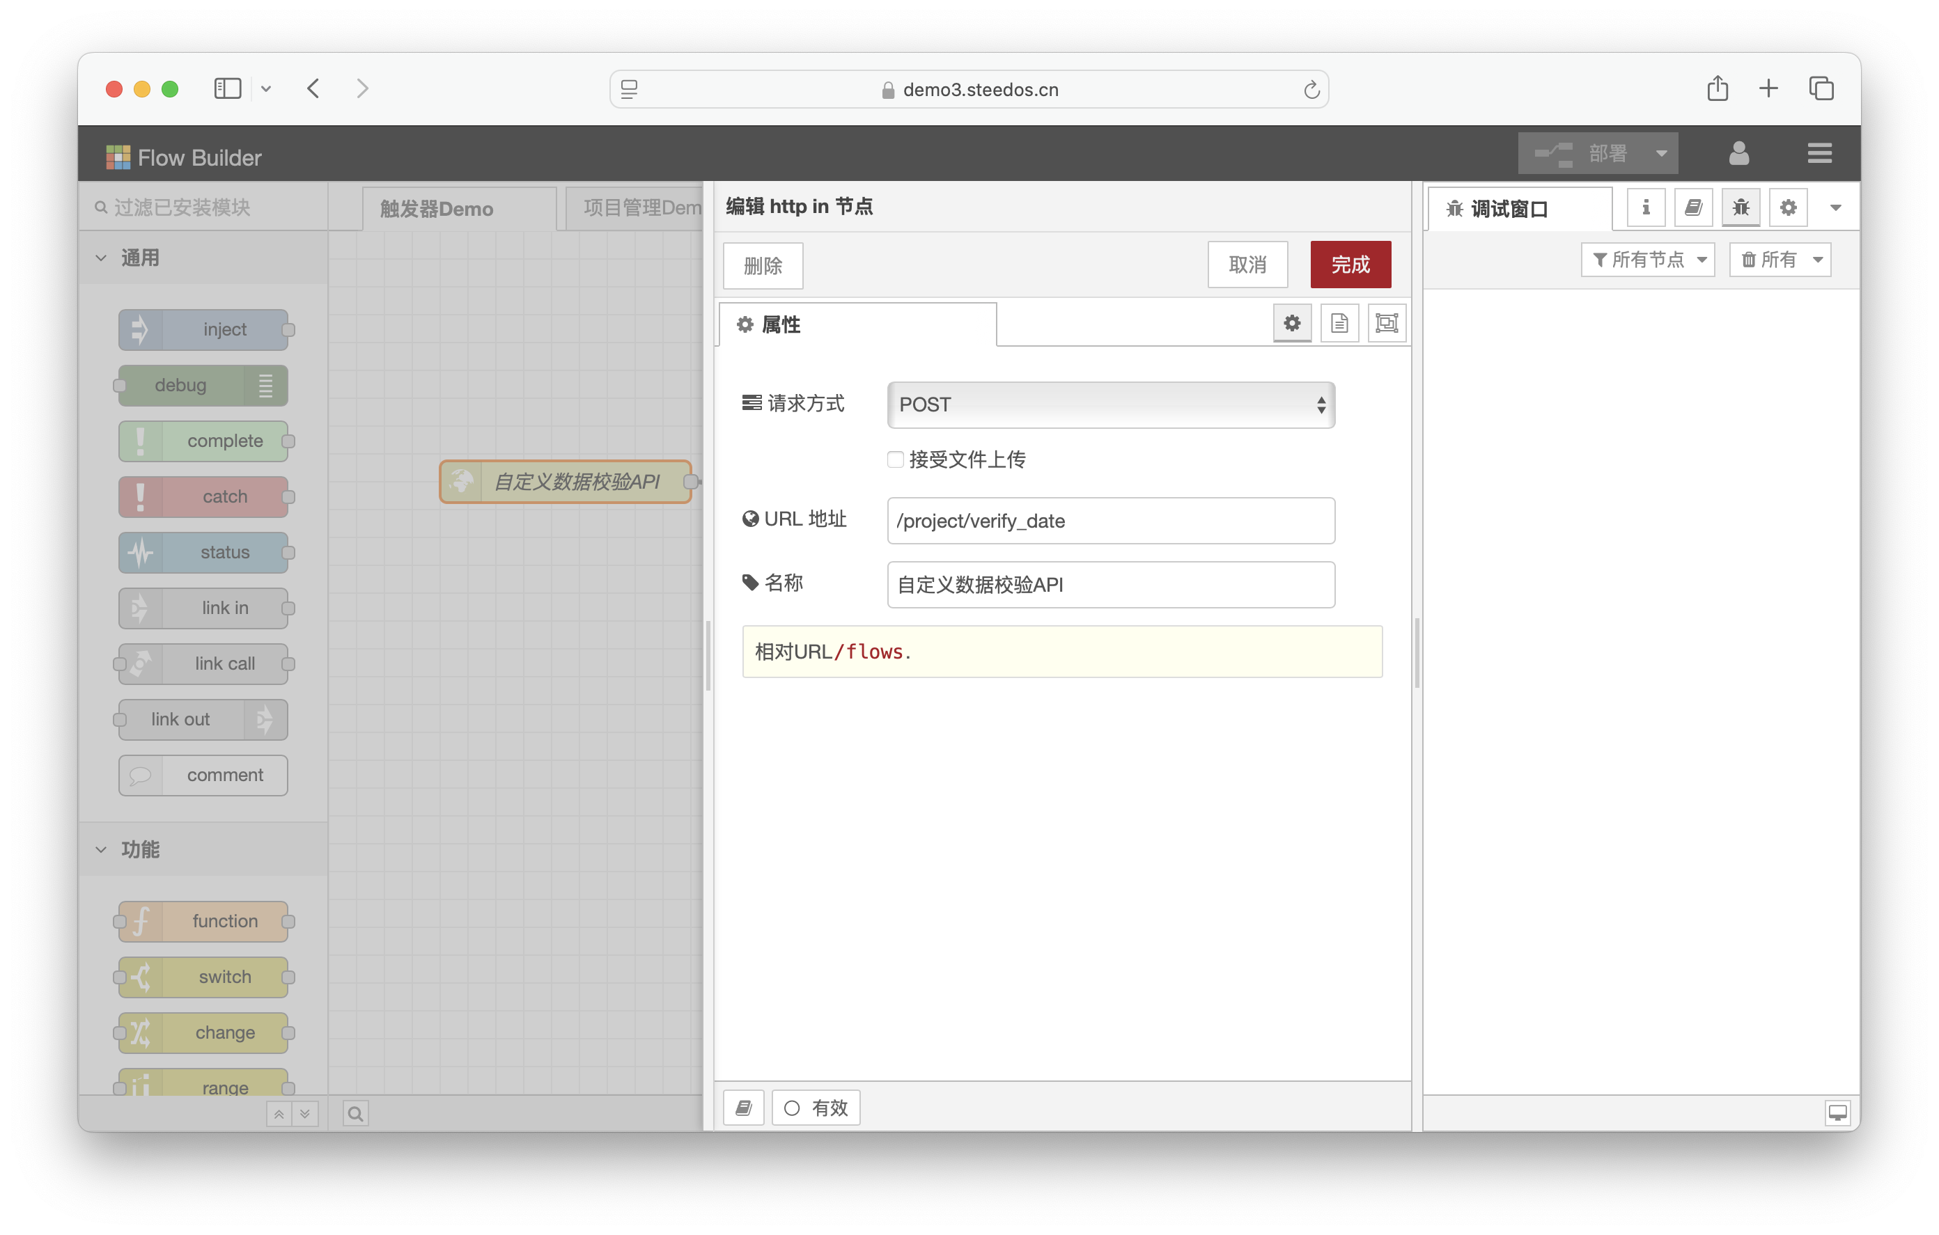Viewport: 1939px width, 1235px height.
Task: Toggle the Safari sidebar
Action: (x=228, y=88)
